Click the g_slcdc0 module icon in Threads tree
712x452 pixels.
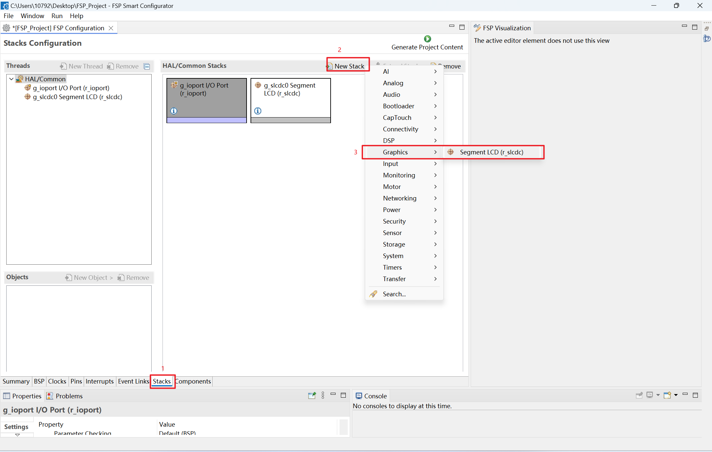tap(28, 97)
